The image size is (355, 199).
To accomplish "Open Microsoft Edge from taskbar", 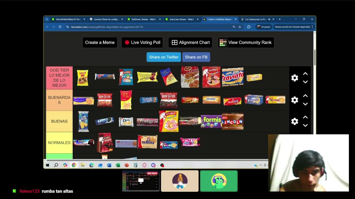I will pyautogui.click(x=92, y=165).
